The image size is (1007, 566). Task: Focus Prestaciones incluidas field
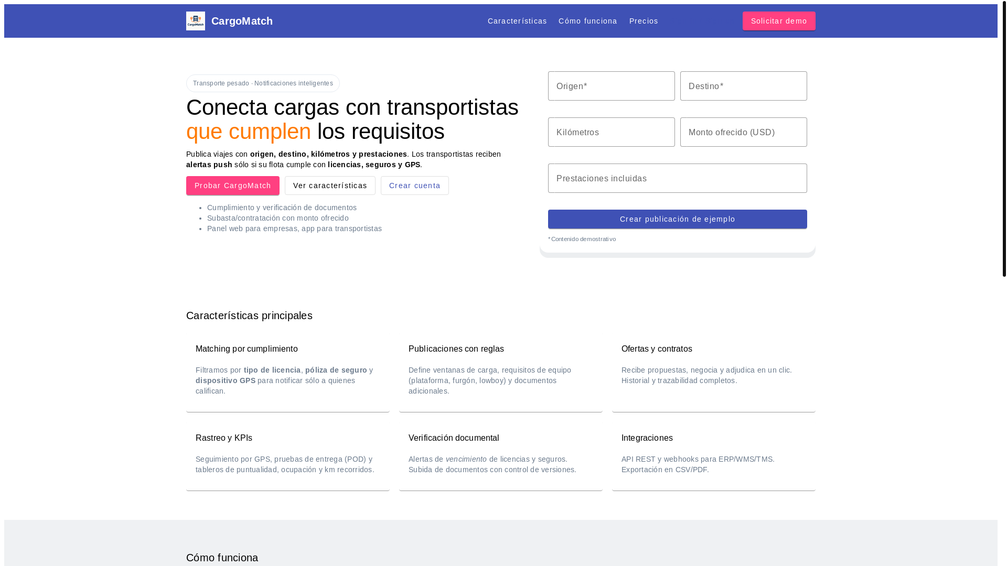click(678, 178)
